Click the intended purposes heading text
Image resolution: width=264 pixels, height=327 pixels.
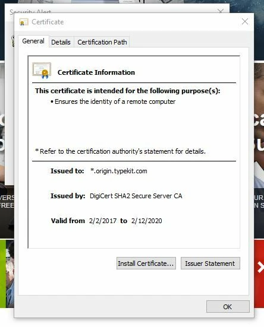128,91
